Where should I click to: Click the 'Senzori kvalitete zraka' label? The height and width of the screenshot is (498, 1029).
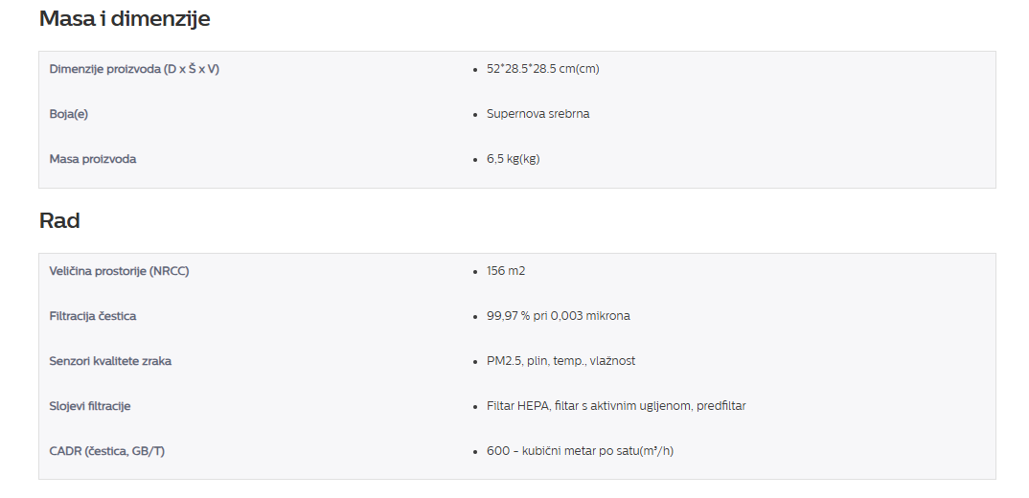coord(110,361)
